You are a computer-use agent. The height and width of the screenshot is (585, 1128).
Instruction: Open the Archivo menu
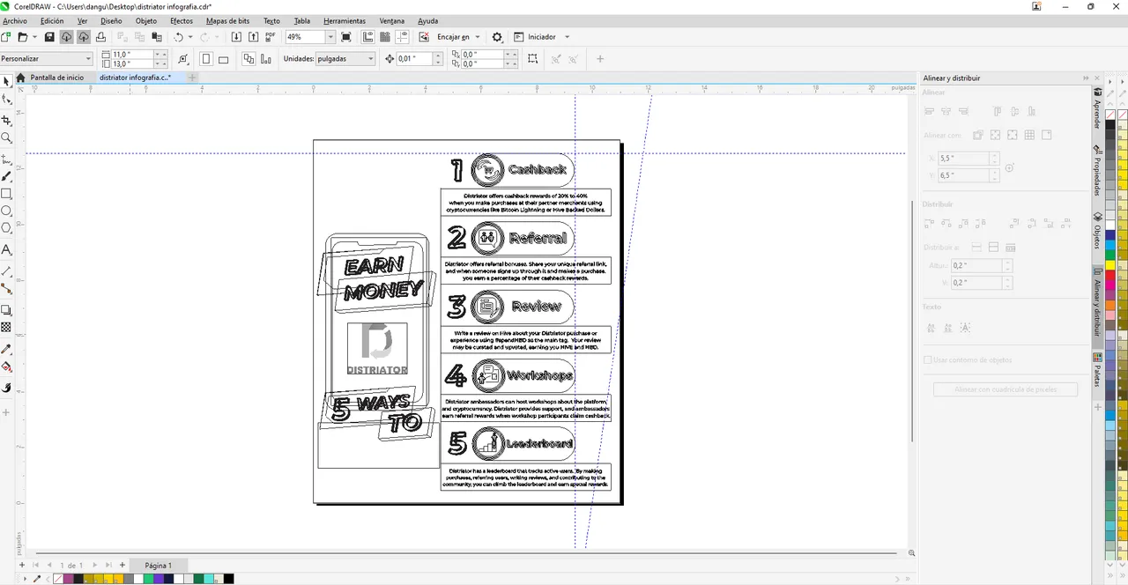pyautogui.click(x=15, y=20)
